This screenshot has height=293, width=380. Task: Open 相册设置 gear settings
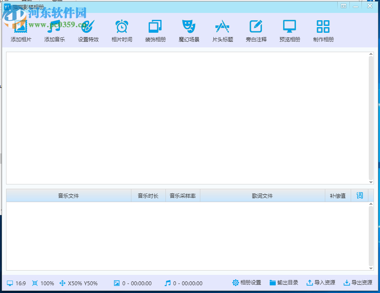246,283
